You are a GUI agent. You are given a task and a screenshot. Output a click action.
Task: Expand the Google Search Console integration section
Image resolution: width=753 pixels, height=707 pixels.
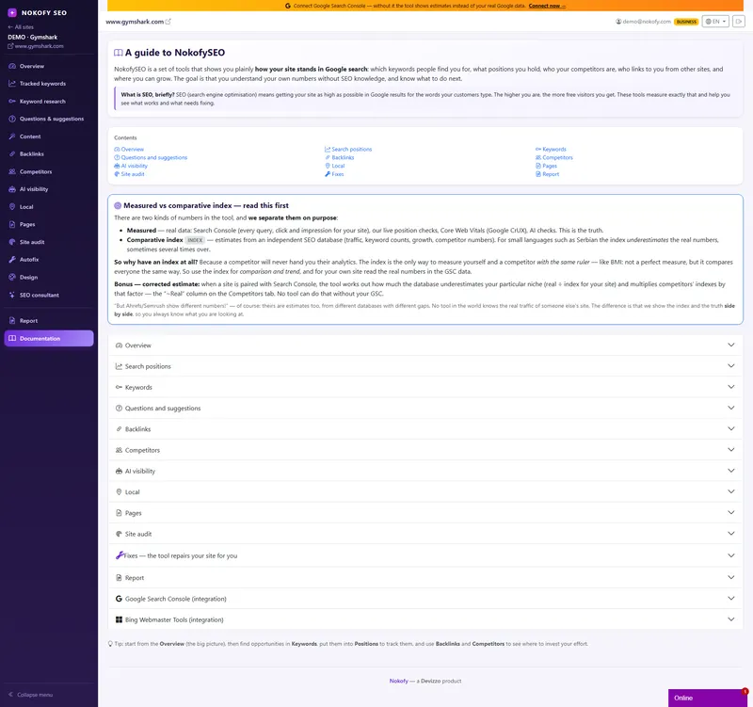click(x=425, y=599)
